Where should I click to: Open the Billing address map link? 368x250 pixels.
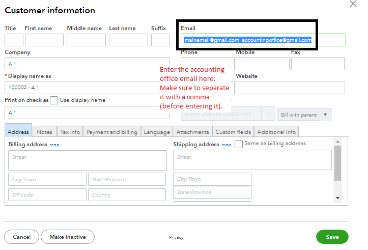pyautogui.click(x=54, y=145)
